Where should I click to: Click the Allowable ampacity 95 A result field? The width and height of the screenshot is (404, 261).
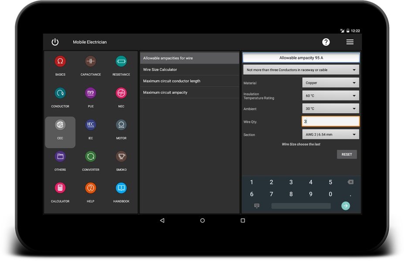tap(301, 58)
